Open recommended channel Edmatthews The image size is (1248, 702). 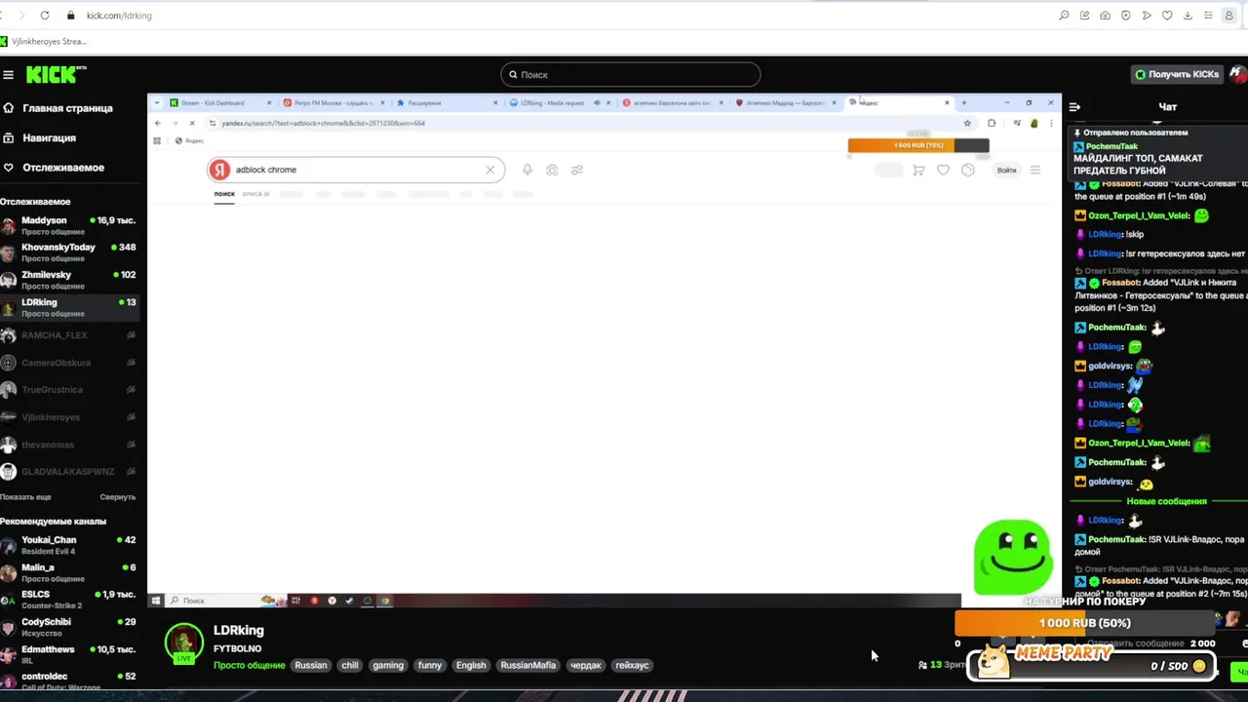[x=69, y=654]
